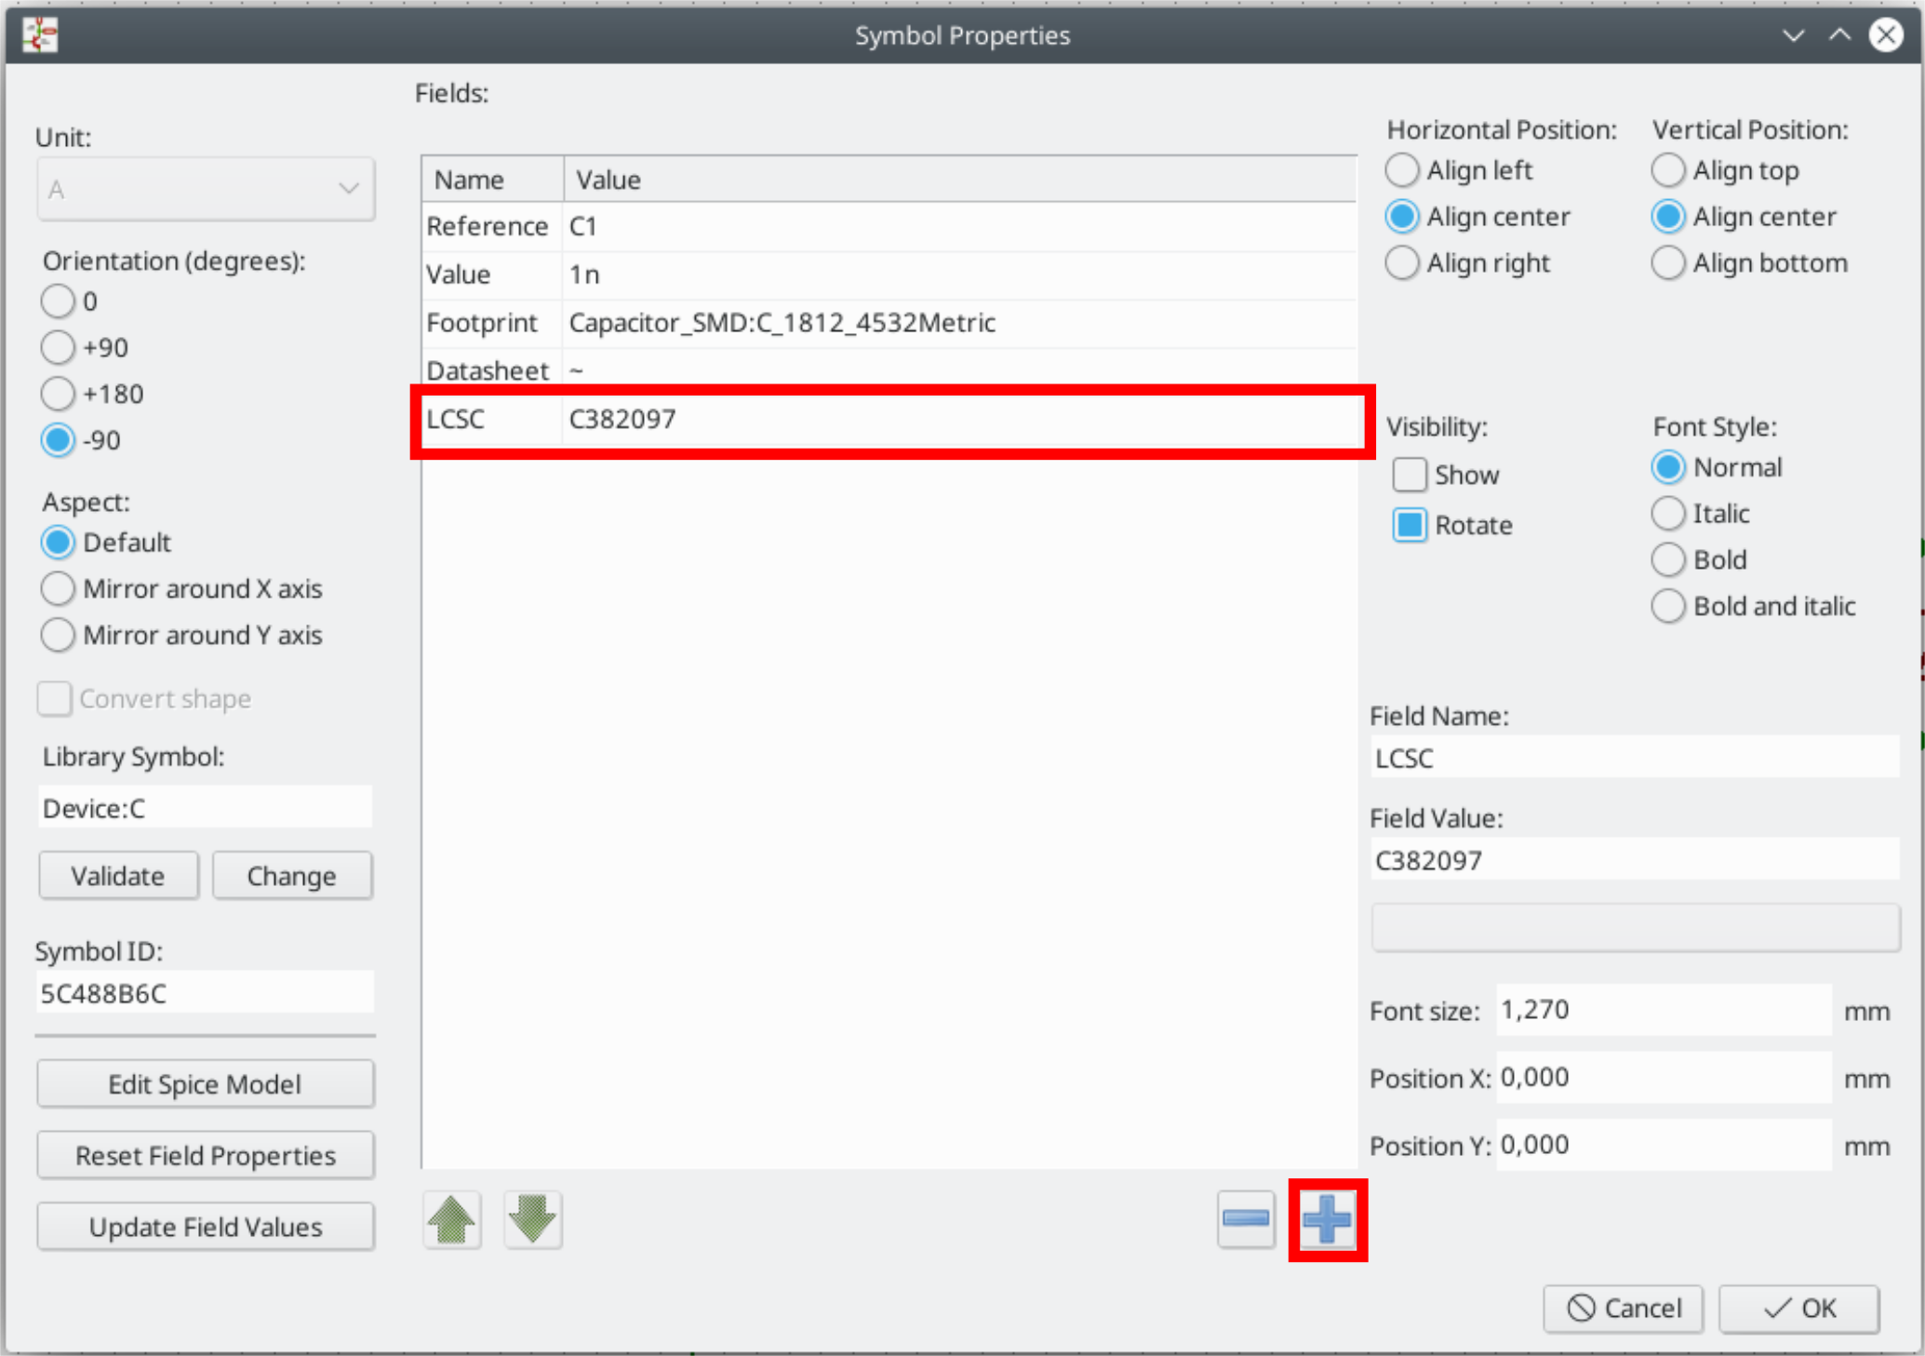Click the OK button
Image resolution: width=1925 pixels, height=1356 pixels.
coord(1798,1309)
